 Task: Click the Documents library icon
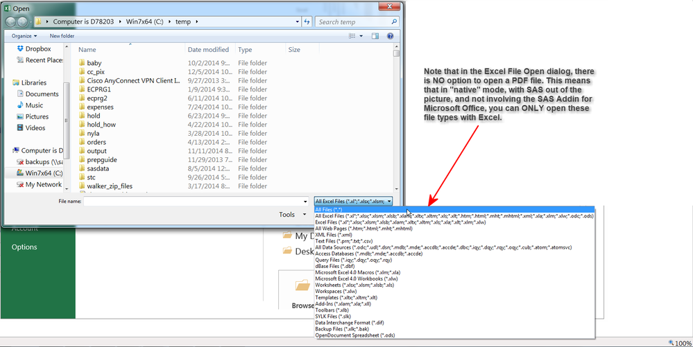[x=20, y=94]
